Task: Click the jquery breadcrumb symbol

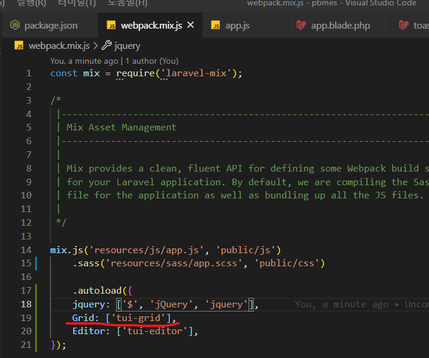Action: [128, 46]
